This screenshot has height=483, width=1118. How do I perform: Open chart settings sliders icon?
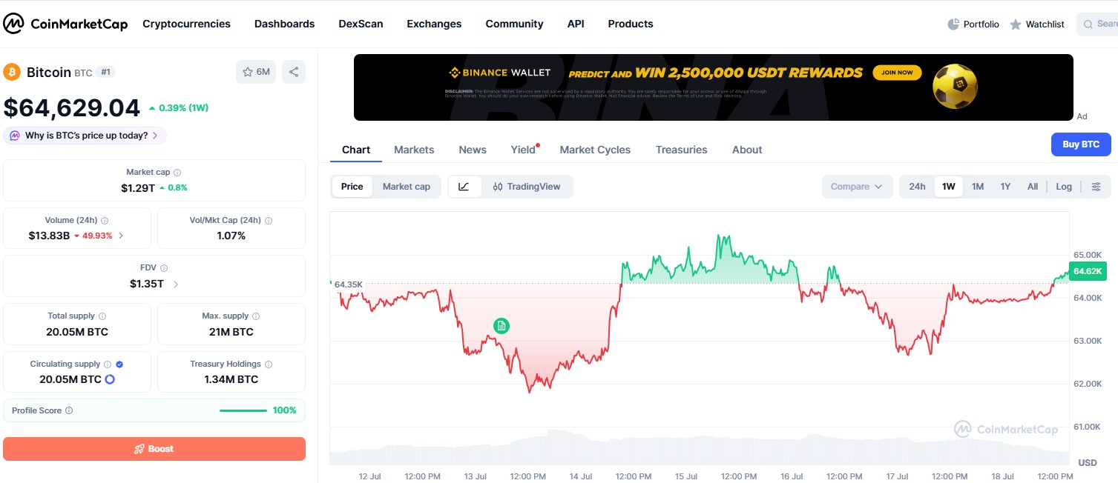coord(1096,187)
